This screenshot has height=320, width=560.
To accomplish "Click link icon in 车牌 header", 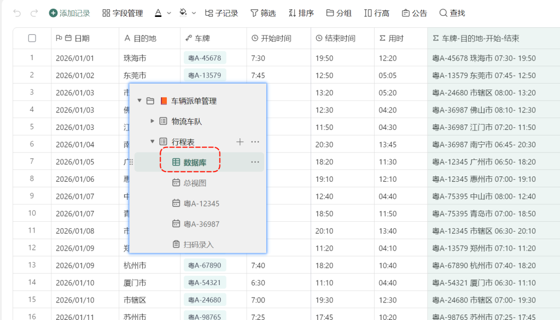I will pyautogui.click(x=189, y=38).
